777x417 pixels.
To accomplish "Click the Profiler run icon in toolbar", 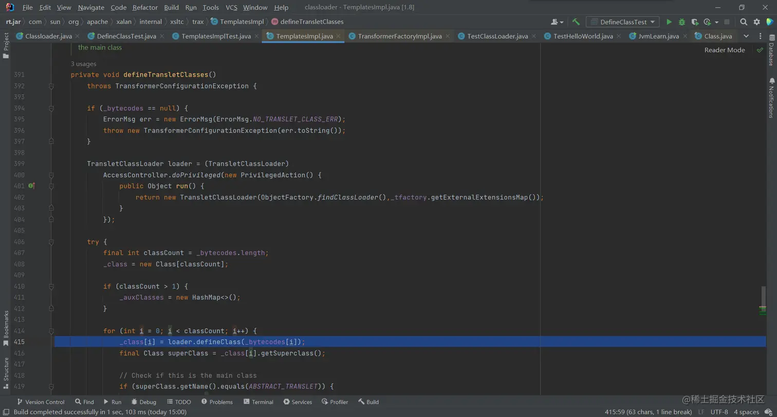I will [x=707, y=22].
